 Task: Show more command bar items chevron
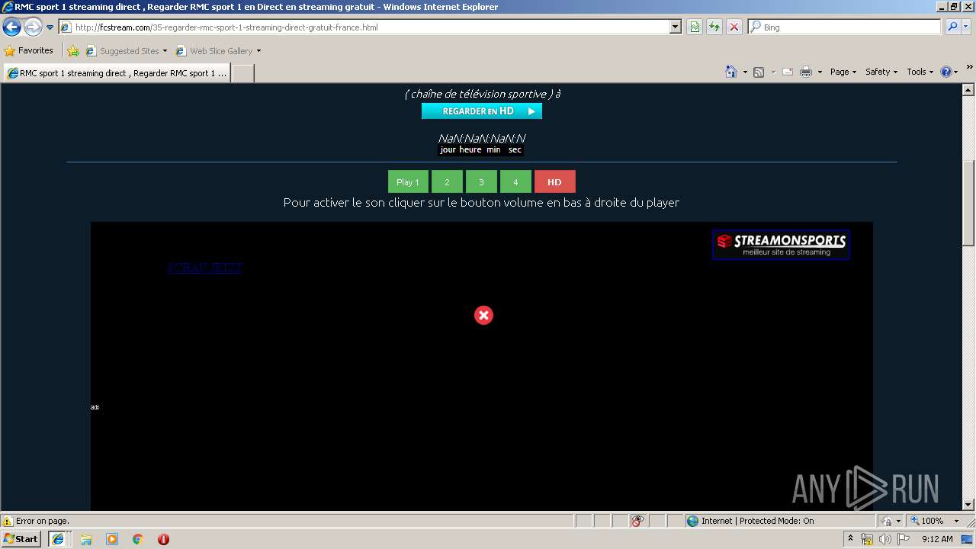point(970,67)
